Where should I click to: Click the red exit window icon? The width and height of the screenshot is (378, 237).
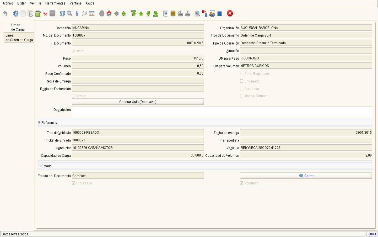230,13
